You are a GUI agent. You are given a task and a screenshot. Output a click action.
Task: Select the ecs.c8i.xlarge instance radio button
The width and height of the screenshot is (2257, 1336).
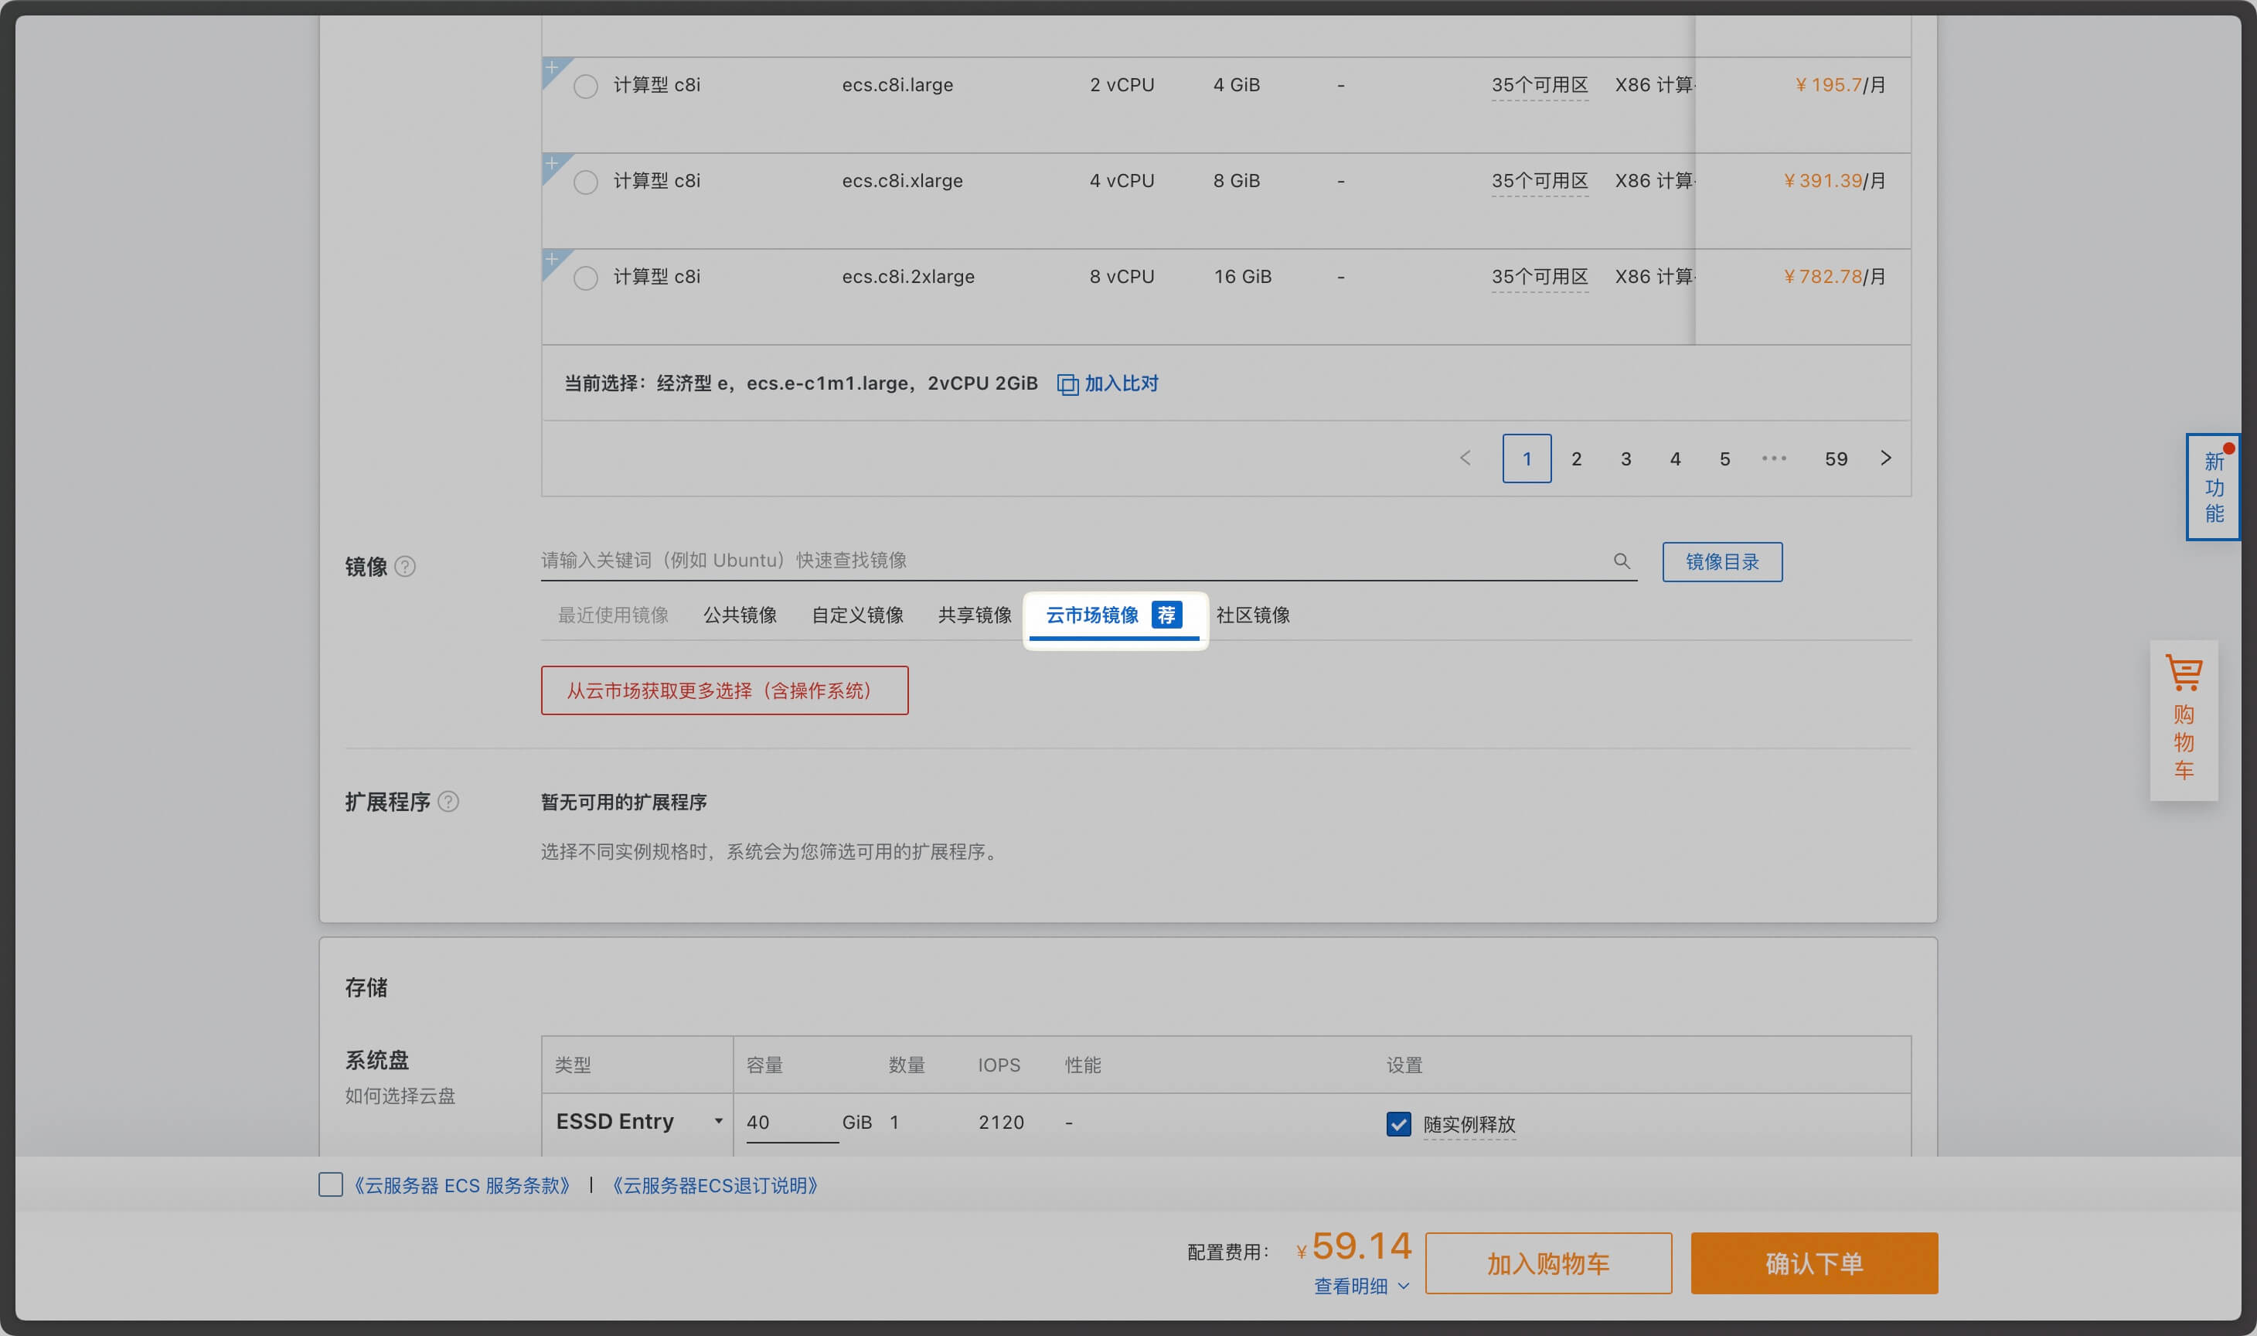(x=587, y=181)
